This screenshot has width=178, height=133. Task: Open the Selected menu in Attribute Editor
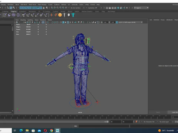(x=156, y=20)
